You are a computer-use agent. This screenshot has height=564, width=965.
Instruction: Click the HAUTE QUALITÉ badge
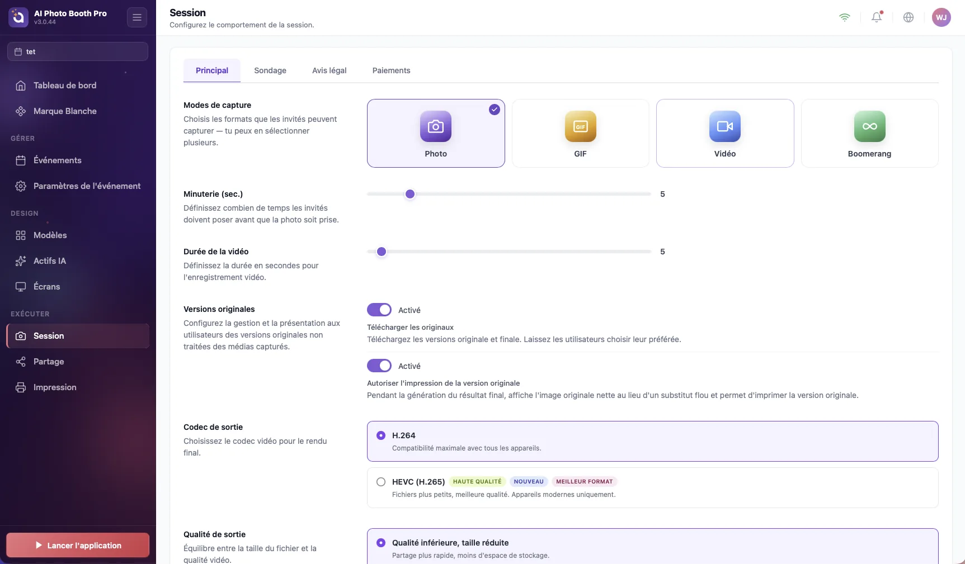coord(477,482)
